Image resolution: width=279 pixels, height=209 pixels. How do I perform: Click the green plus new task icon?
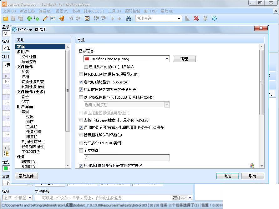click(x=29, y=18)
